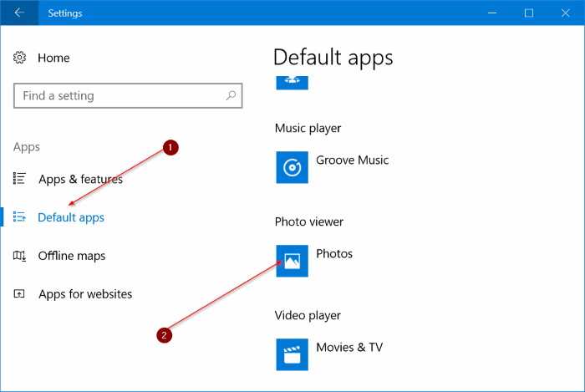The height and width of the screenshot is (392, 585).
Task: Focus the Find a setting search box
Action: coord(128,96)
